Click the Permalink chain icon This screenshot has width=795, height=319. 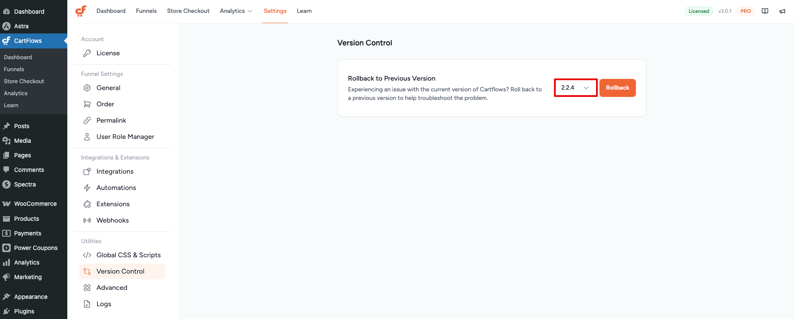pyautogui.click(x=87, y=120)
